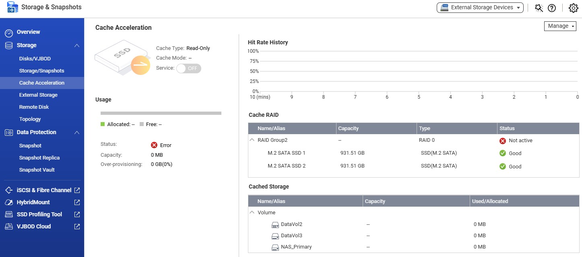Collapse the Volume group in Cached Storage
The height and width of the screenshot is (257, 582).
[252, 212]
